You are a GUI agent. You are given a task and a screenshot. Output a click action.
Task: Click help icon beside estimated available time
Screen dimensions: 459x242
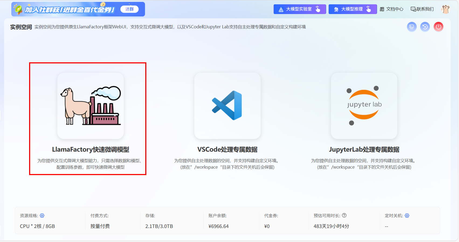(x=344, y=215)
